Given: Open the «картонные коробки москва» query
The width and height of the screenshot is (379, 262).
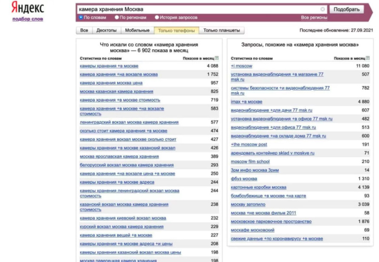Looking at the screenshot, I should (x=259, y=187).
